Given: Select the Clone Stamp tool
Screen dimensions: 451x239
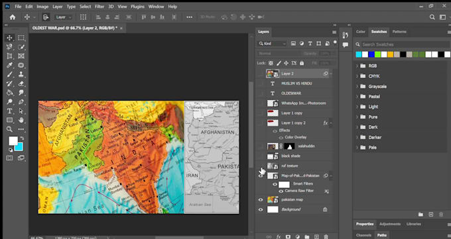Looking at the screenshot, I should pos(21,74).
